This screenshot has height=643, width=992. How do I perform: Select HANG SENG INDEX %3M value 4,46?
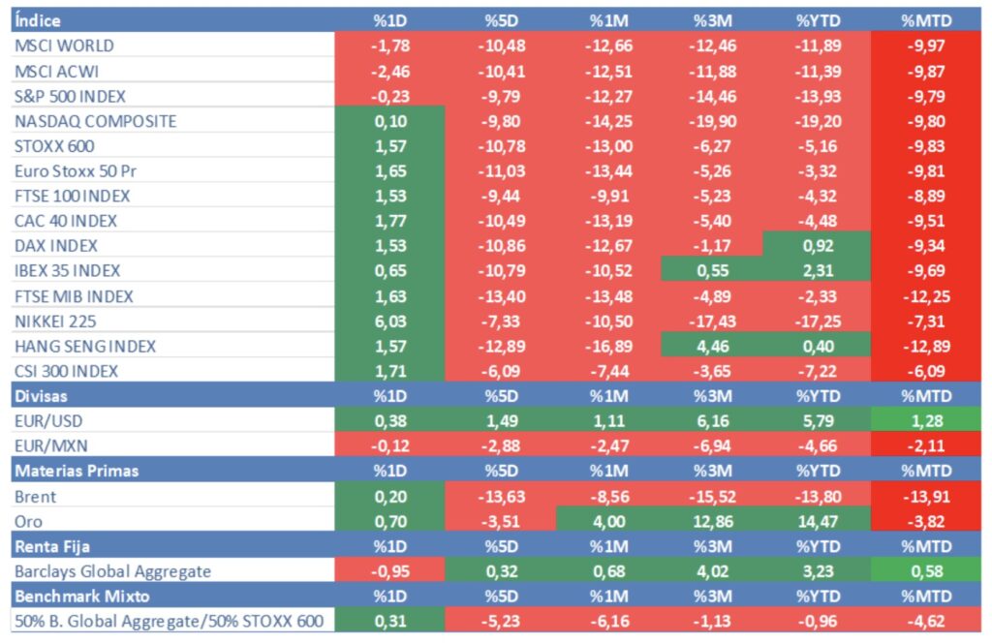coord(713,346)
